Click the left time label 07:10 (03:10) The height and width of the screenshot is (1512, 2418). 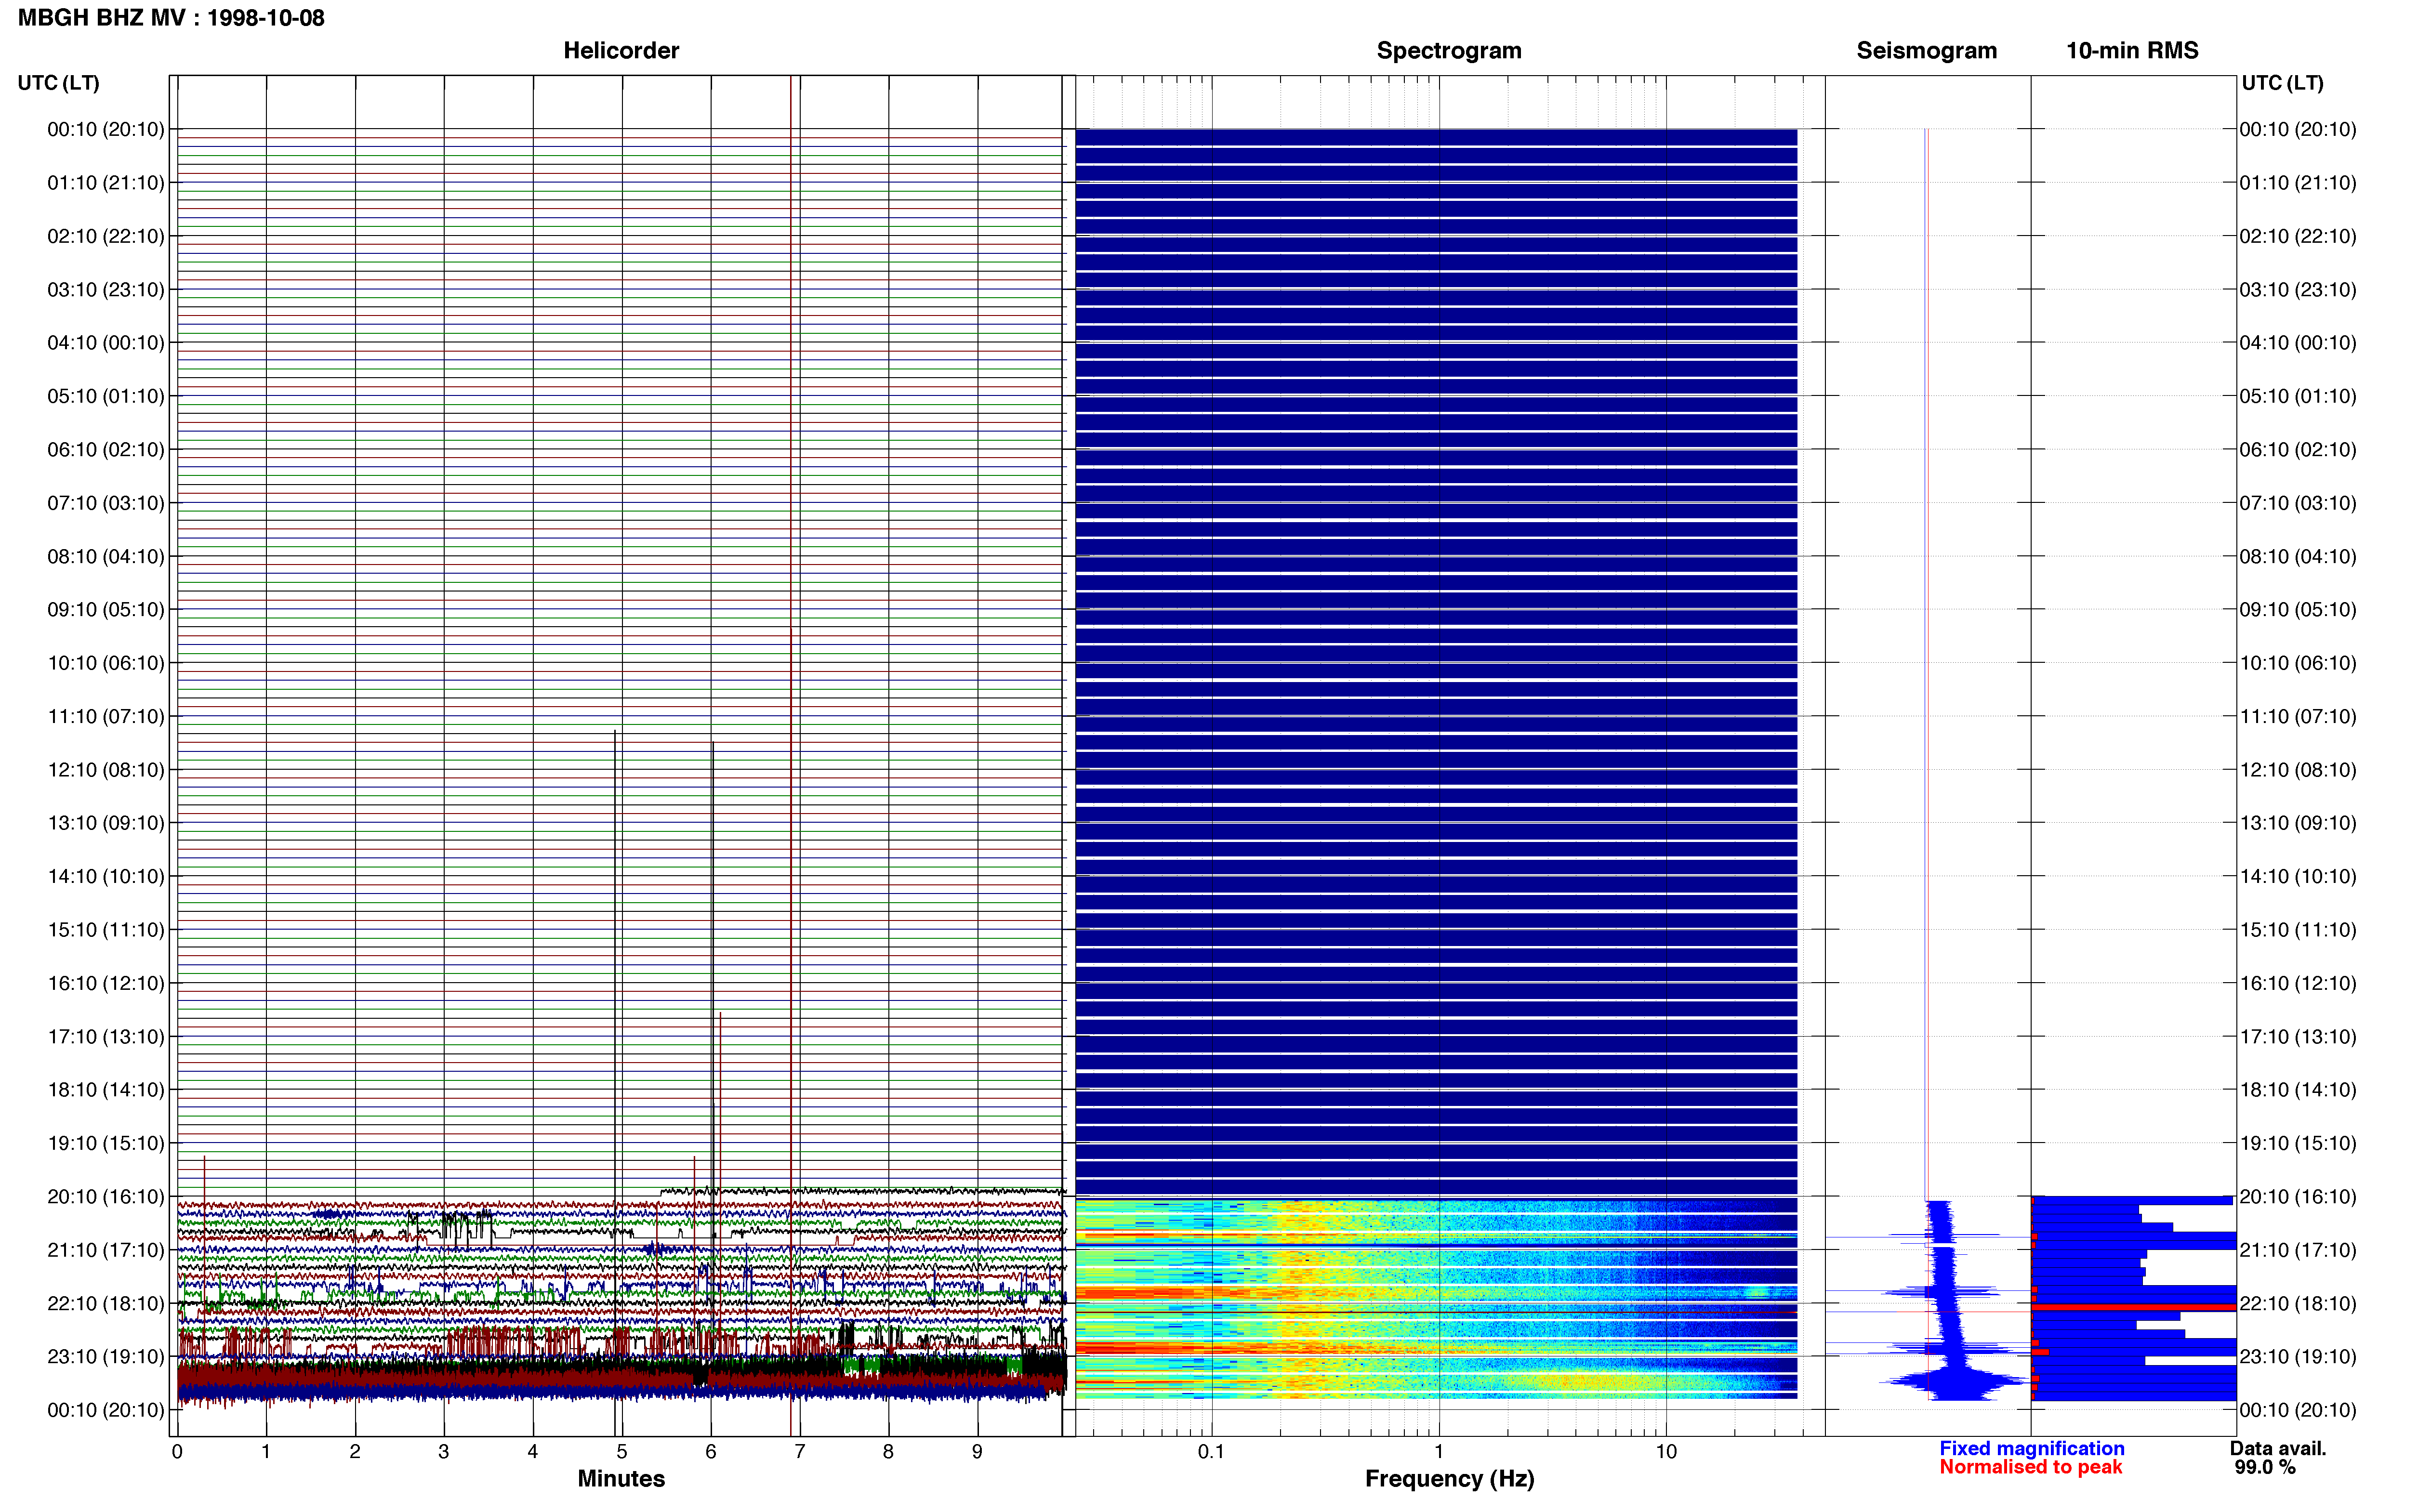point(106,503)
